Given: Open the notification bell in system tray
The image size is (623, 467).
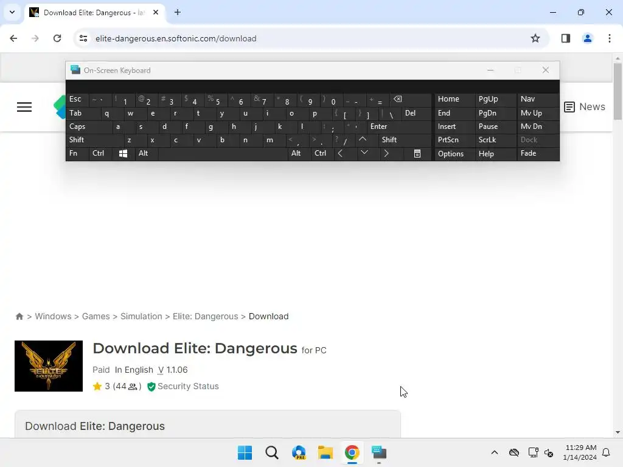Looking at the screenshot, I should click(606, 452).
